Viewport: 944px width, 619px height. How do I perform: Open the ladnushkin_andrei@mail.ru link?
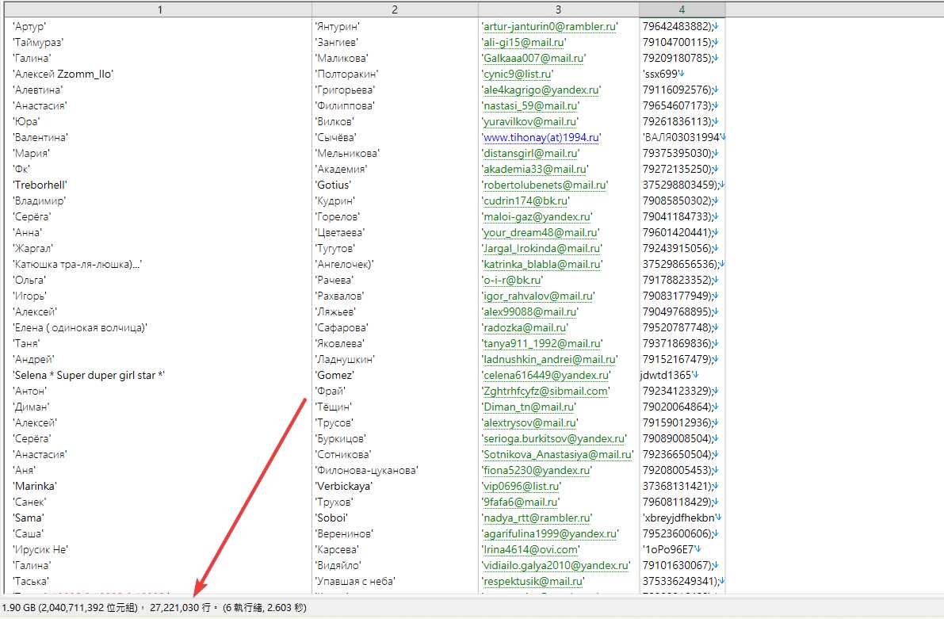(549, 360)
